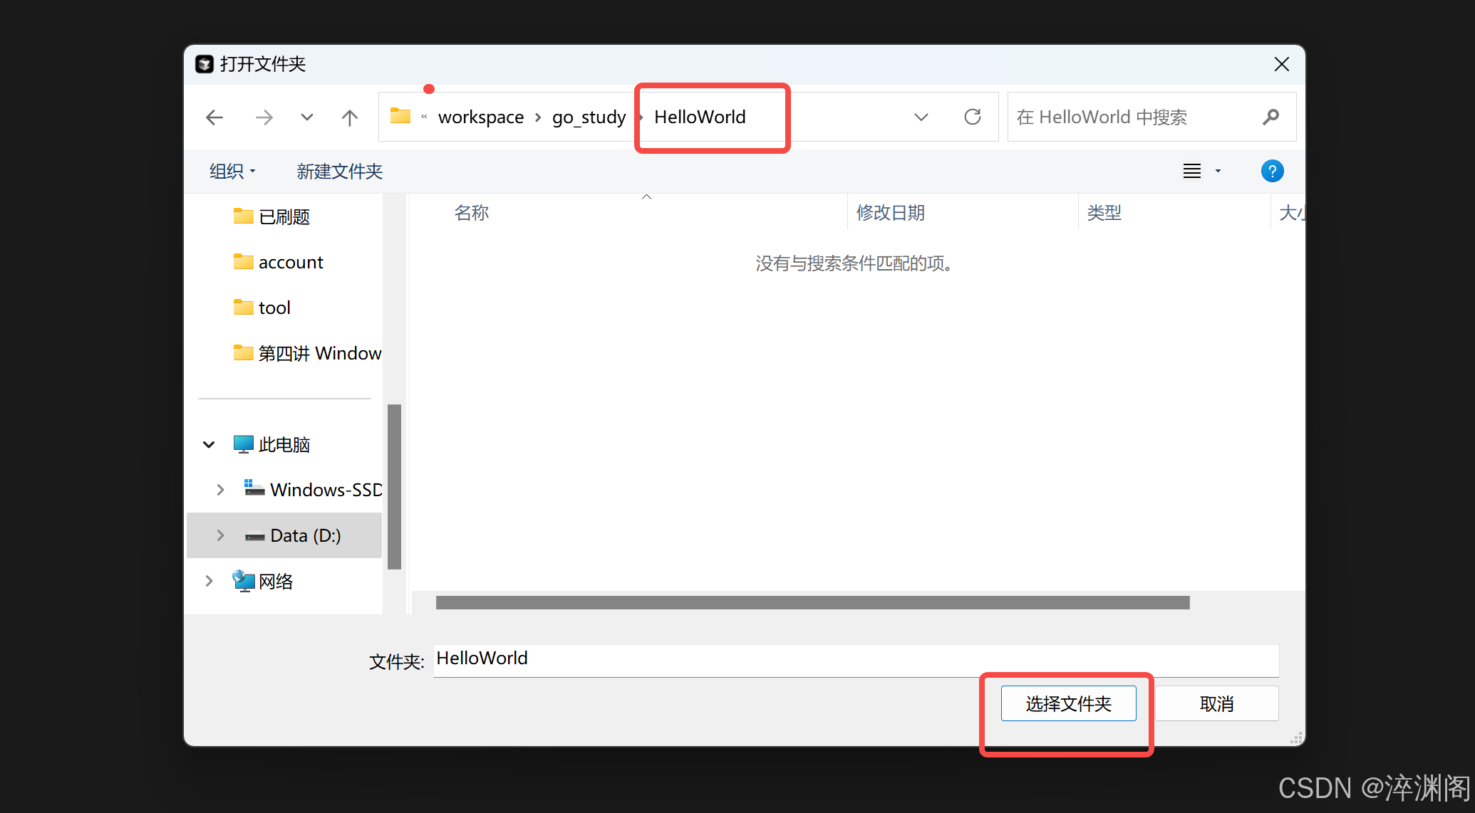Open recent locations dropdown arrow
This screenshot has width=1475, height=813.
coord(307,117)
